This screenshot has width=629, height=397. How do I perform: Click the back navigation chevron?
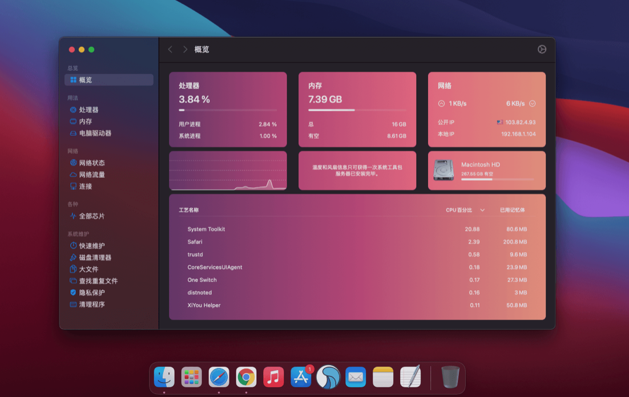170,50
